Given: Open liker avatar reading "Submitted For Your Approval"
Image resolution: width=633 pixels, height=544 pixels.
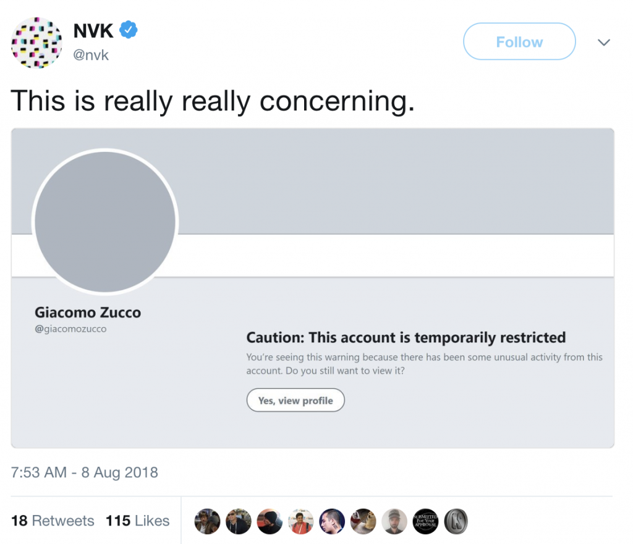Looking at the screenshot, I should [x=425, y=521].
